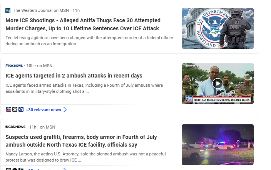The height and width of the screenshot is (170, 271).
Task: Expand the +30 relevant news chevron
Action: coord(65,110)
